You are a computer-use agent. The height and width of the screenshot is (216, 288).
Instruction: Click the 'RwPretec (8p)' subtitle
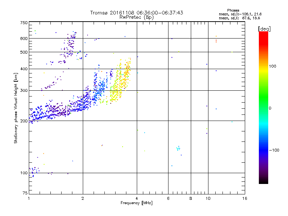point(136,17)
